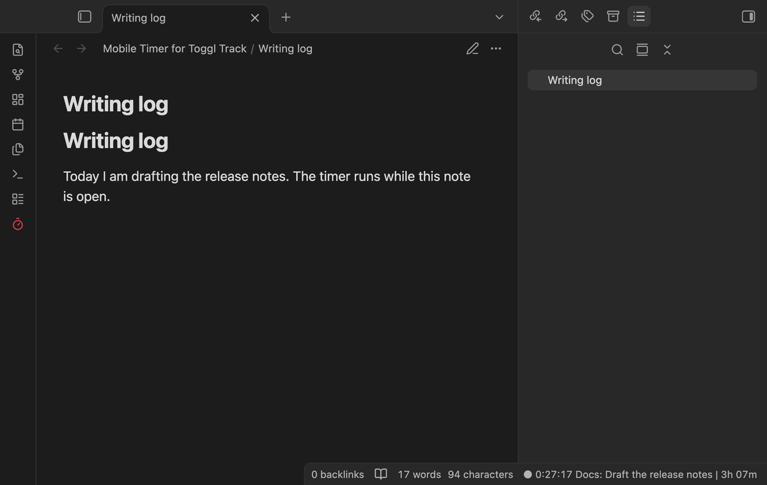The height and width of the screenshot is (485, 767).
Task: Click the red Toggl timer icon
Action: (x=18, y=224)
